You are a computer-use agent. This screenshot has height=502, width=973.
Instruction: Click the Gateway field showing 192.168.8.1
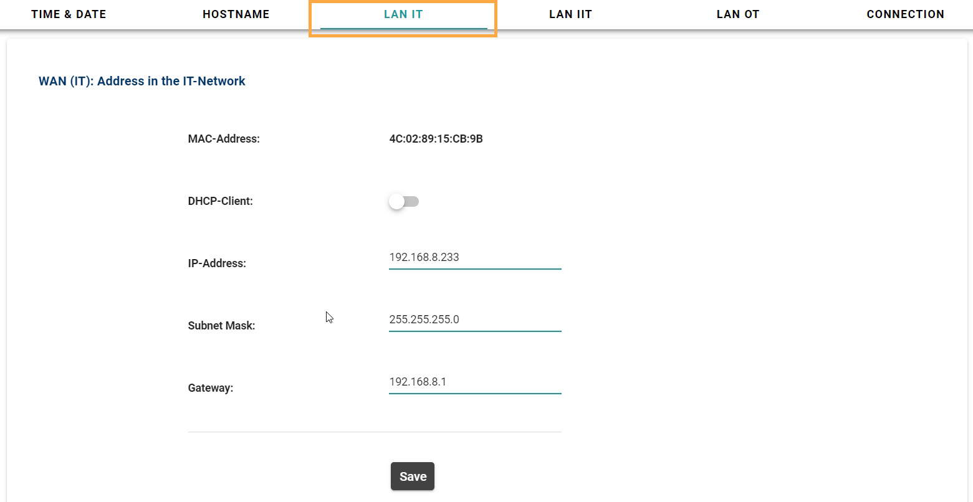(474, 382)
